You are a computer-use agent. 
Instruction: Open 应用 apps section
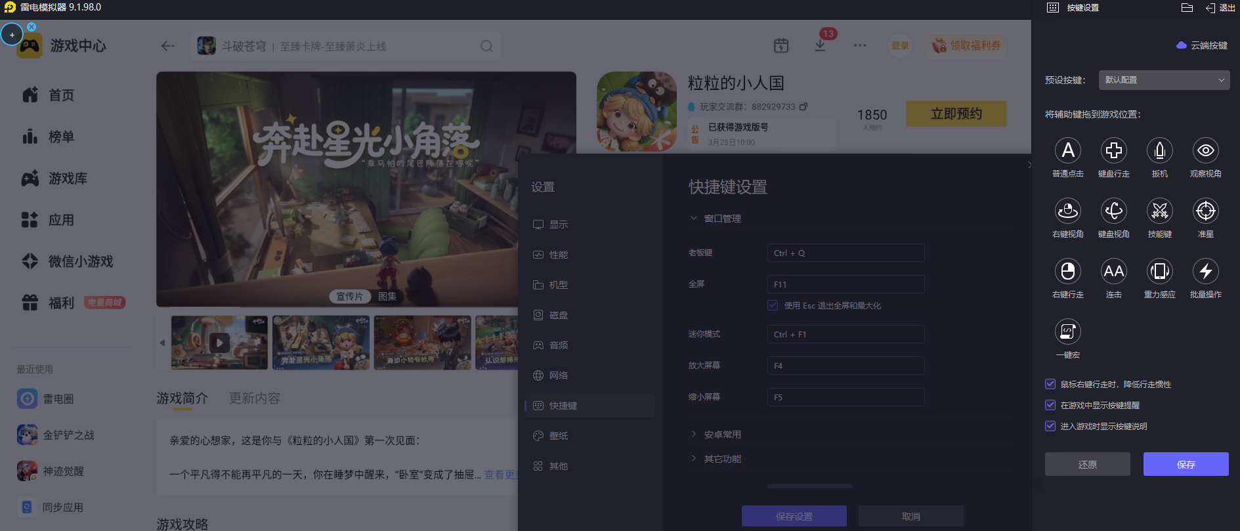pyautogui.click(x=49, y=220)
